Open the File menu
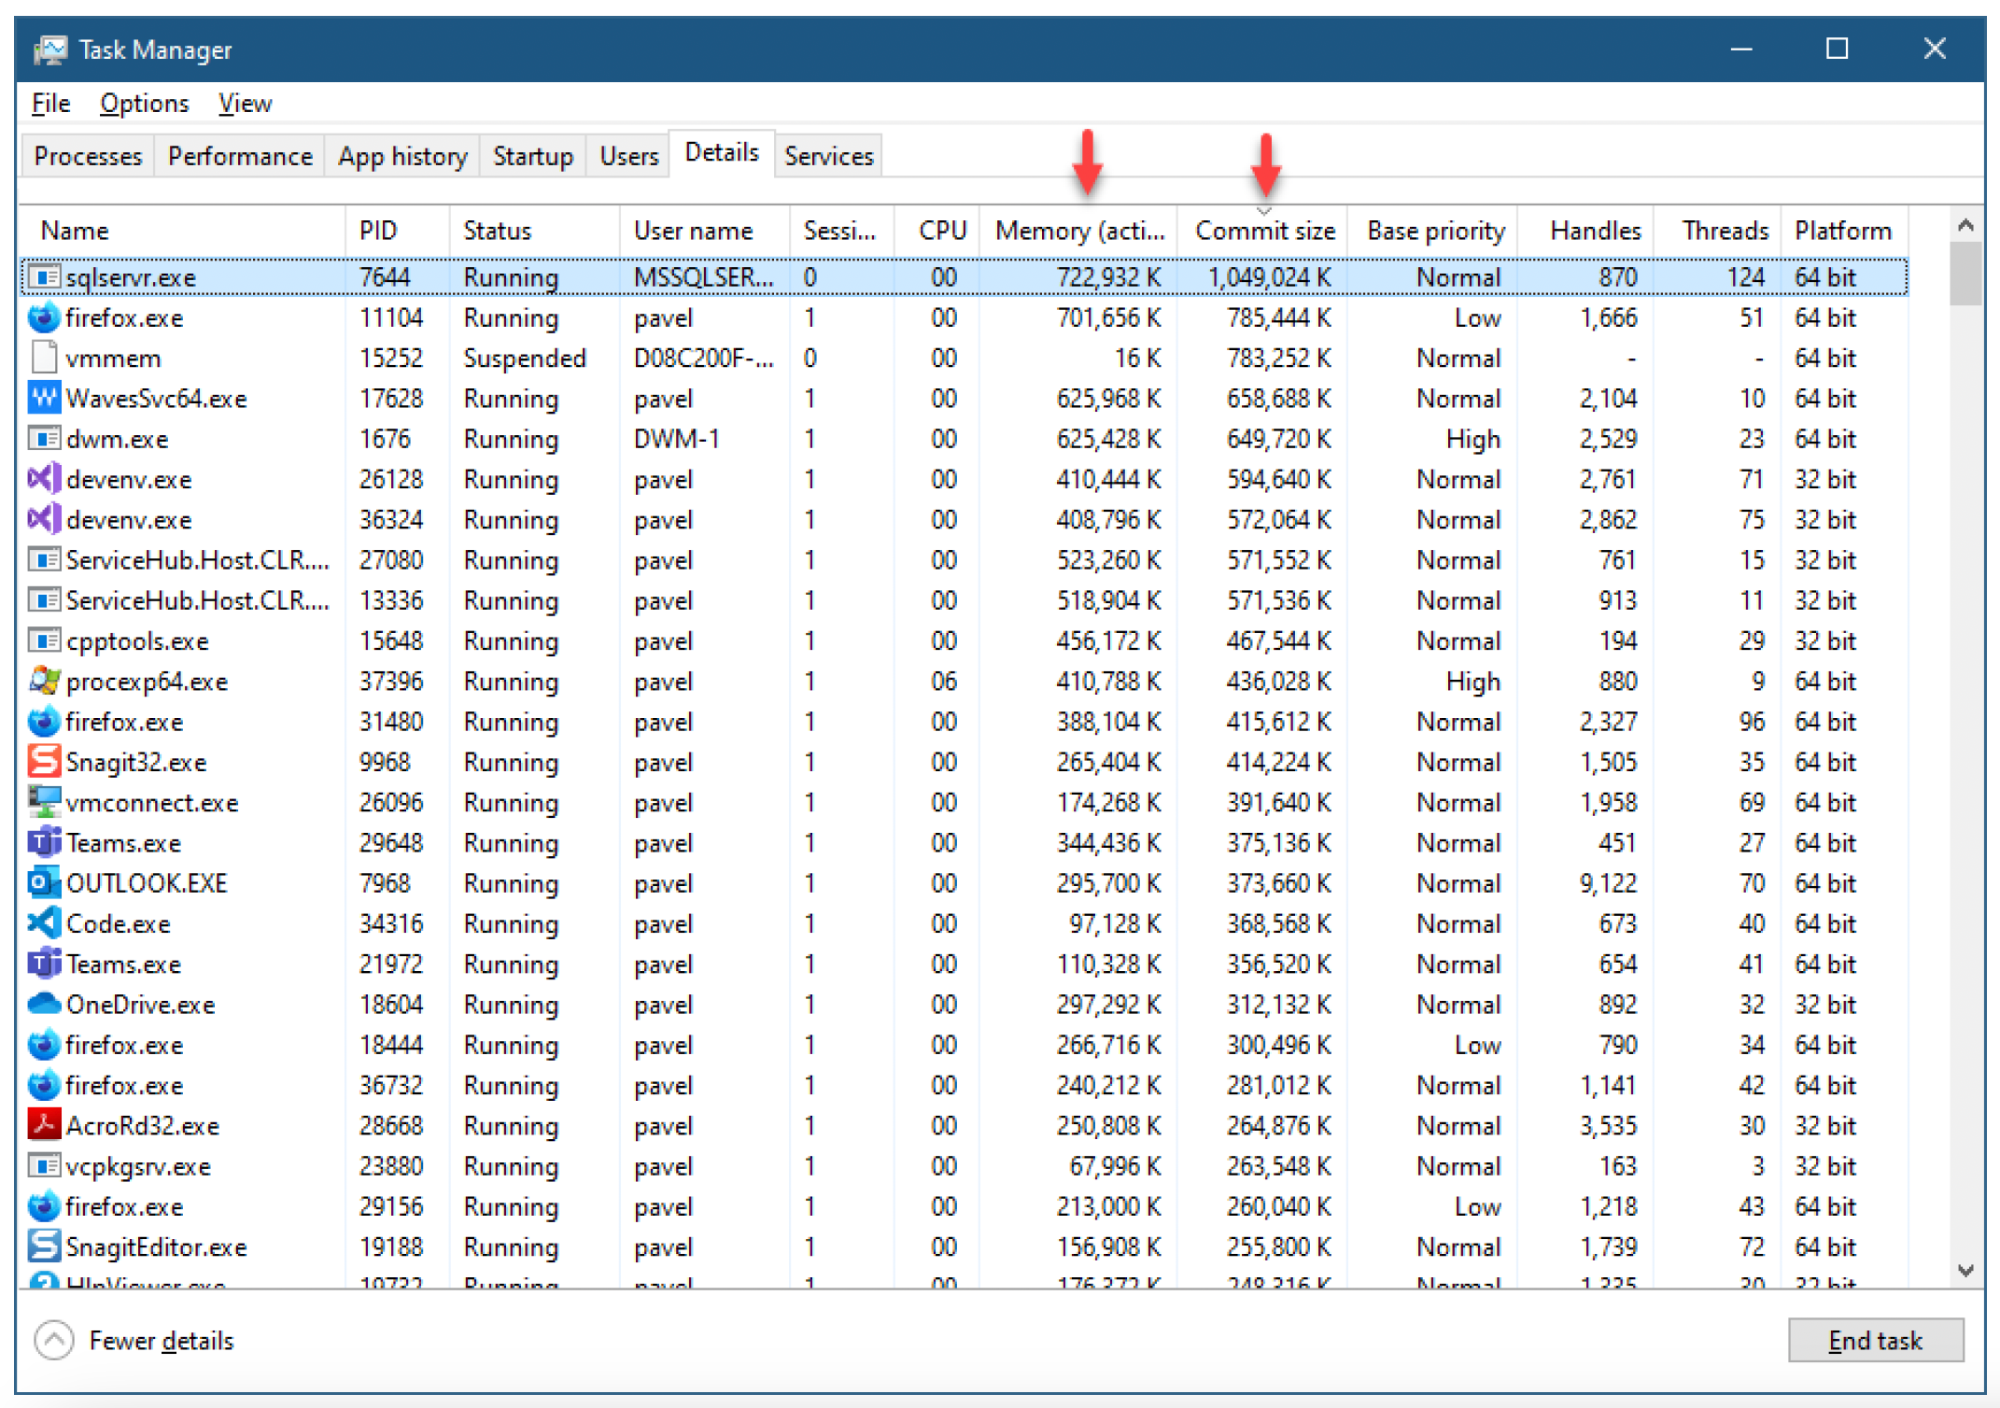 [x=50, y=104]
